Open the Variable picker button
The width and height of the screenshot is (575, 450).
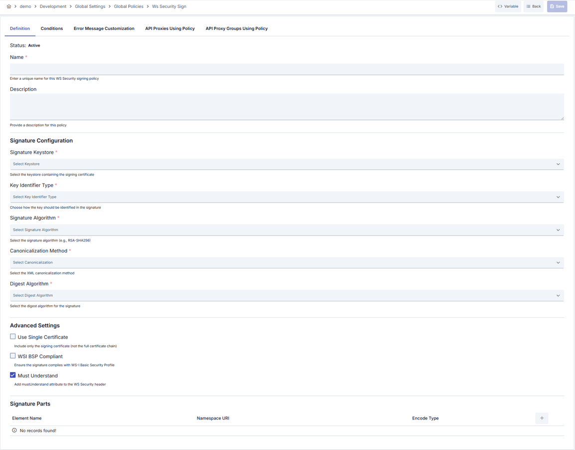pos(508,6)
